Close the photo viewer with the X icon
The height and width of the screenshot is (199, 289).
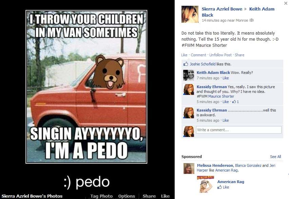click(286, 3)
